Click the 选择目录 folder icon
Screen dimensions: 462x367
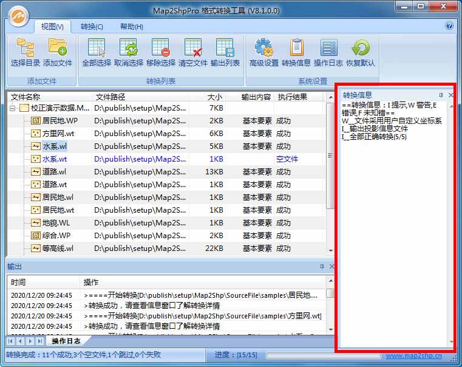click(25, 47)
